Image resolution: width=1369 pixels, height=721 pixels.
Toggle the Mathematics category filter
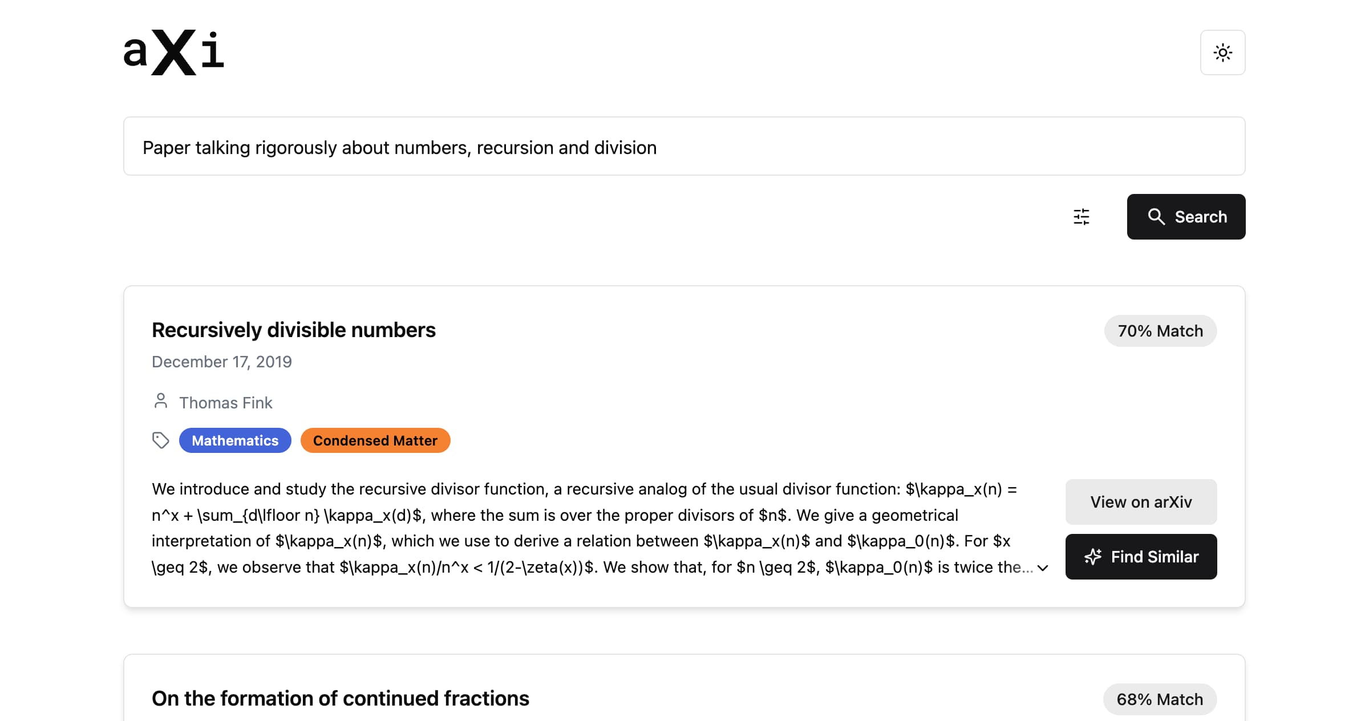(235, 440)
